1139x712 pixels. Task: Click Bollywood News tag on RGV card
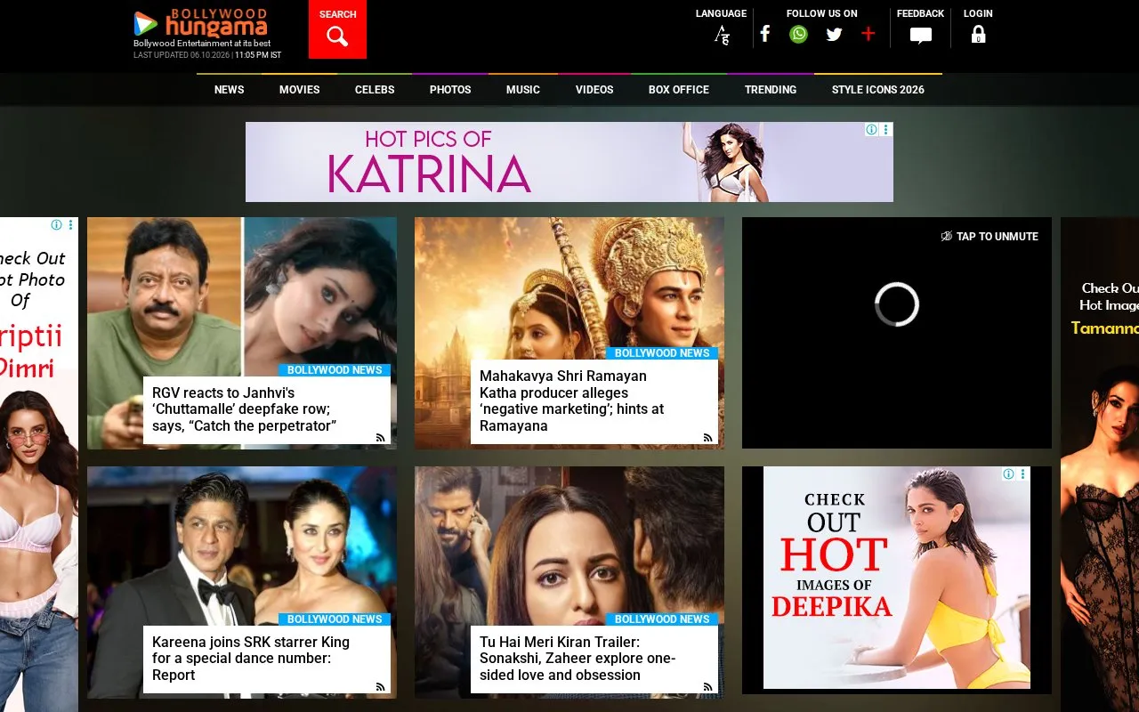(335, 370)
